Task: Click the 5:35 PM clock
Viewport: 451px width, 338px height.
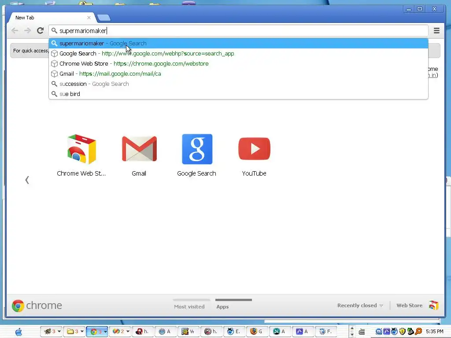Action: [435, 332]
